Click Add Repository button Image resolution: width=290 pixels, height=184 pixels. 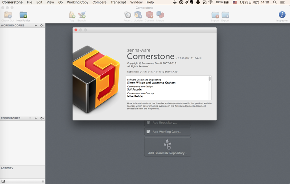167,123
